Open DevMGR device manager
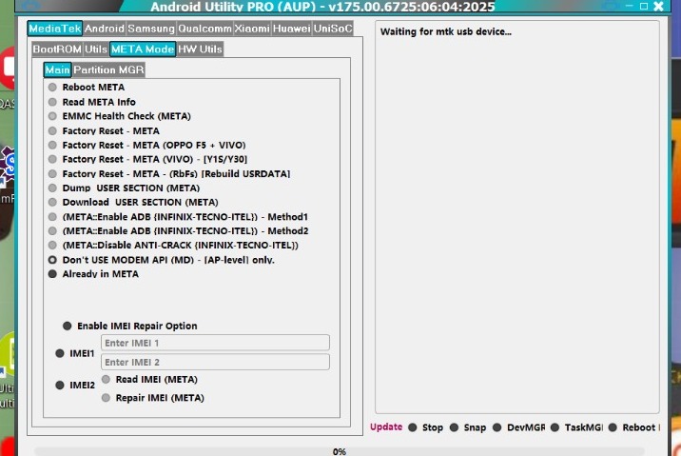 point(518,427)
